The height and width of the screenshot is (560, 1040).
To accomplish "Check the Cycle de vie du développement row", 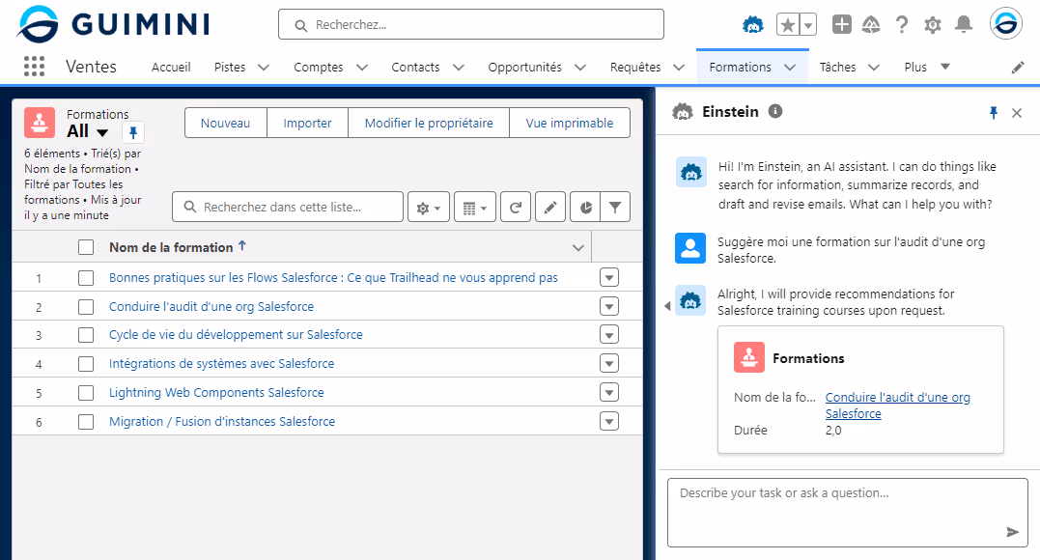I will pos(86,334).
